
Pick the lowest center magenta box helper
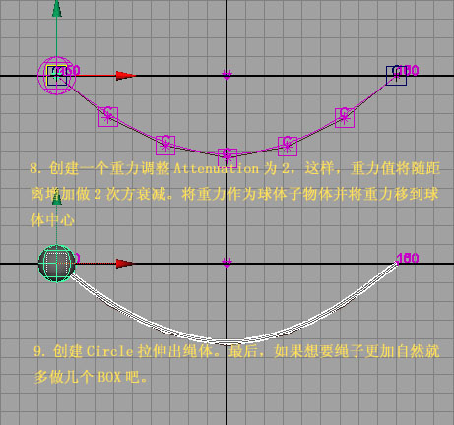(227, 157)
